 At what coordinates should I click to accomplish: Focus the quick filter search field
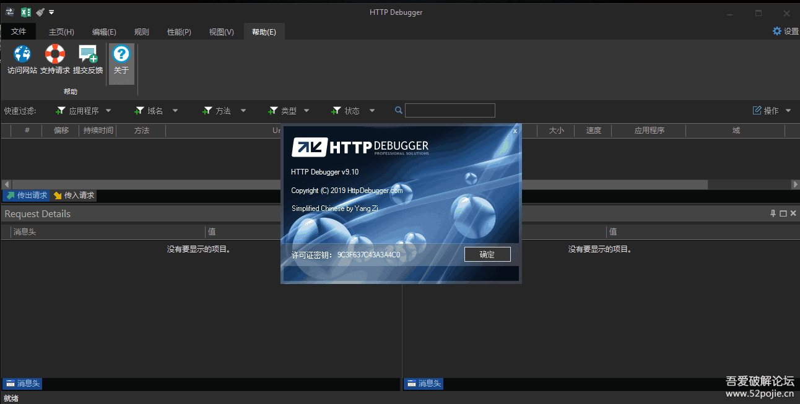(x=450, y=110)
